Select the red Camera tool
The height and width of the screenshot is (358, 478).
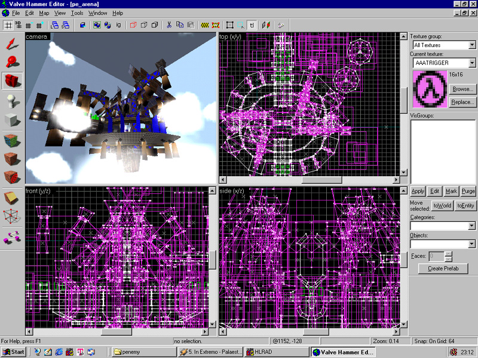pyautogui.click(x=11, y=81)
